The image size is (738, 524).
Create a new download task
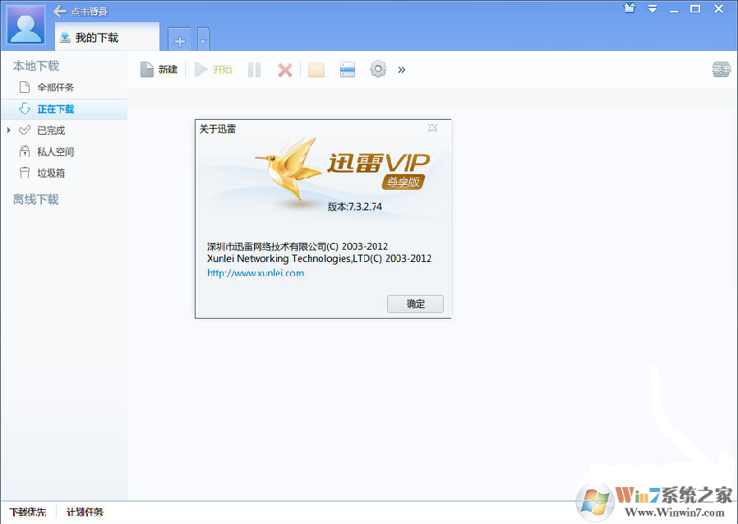tap(159, 69)
